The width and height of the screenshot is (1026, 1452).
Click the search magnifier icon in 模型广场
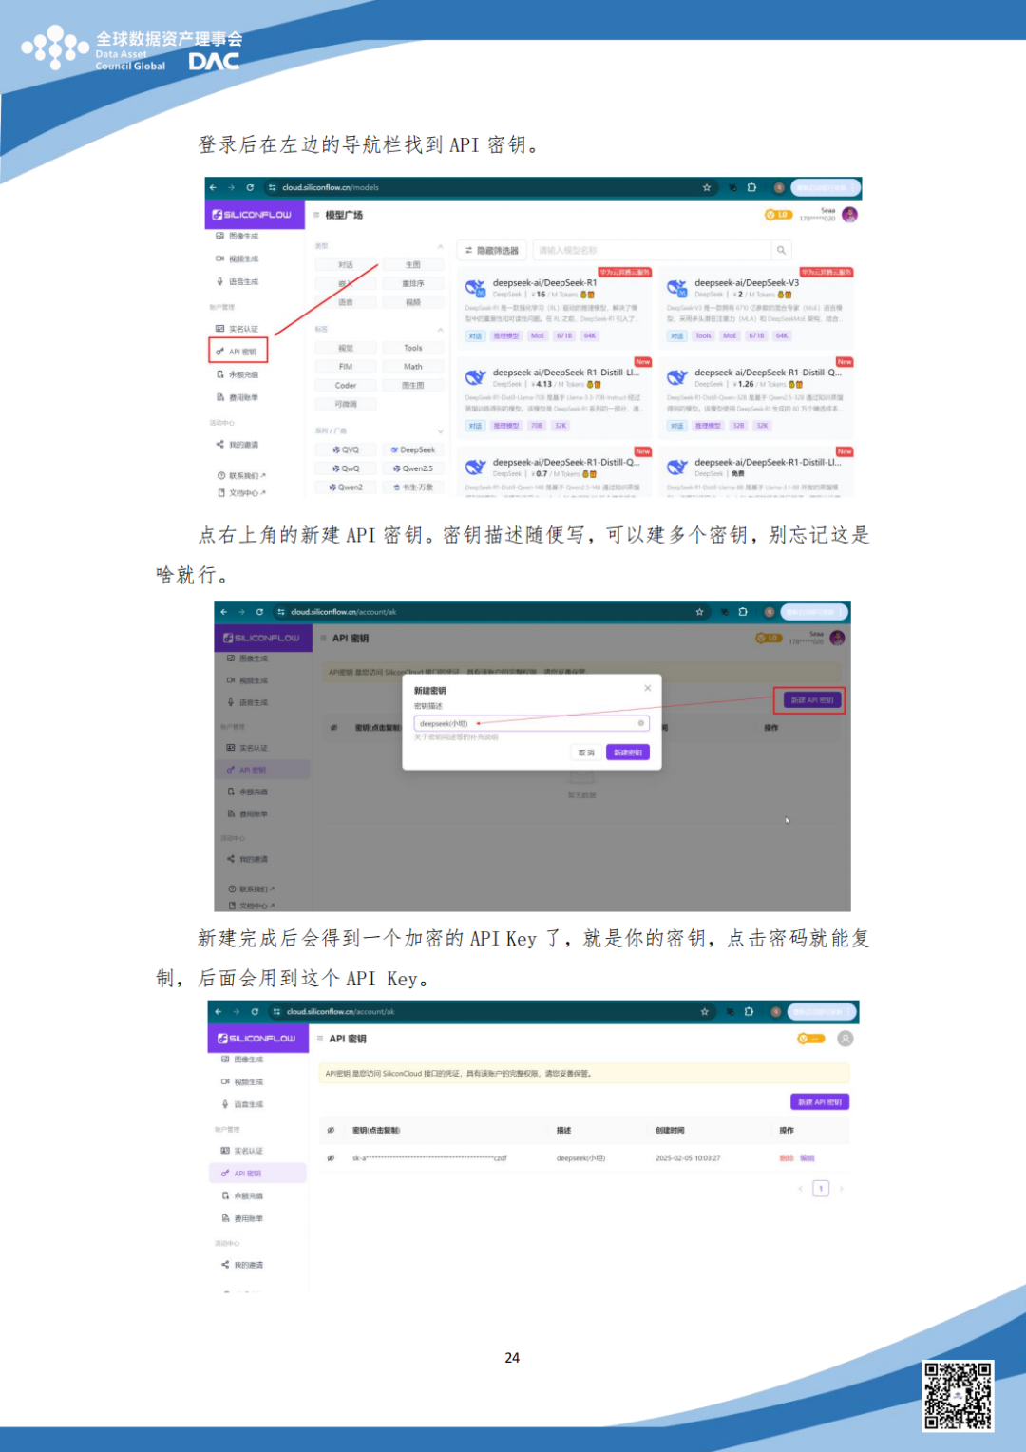click(x=781, y=250)
